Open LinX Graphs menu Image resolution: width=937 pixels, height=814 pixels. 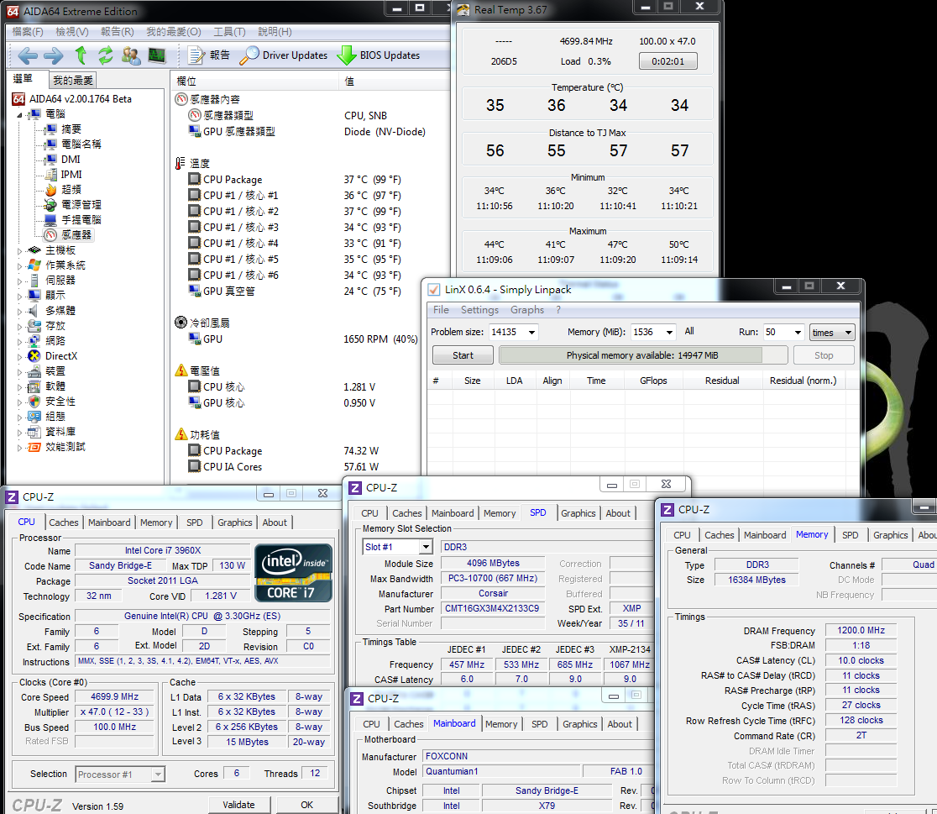(x=527, y=310)
